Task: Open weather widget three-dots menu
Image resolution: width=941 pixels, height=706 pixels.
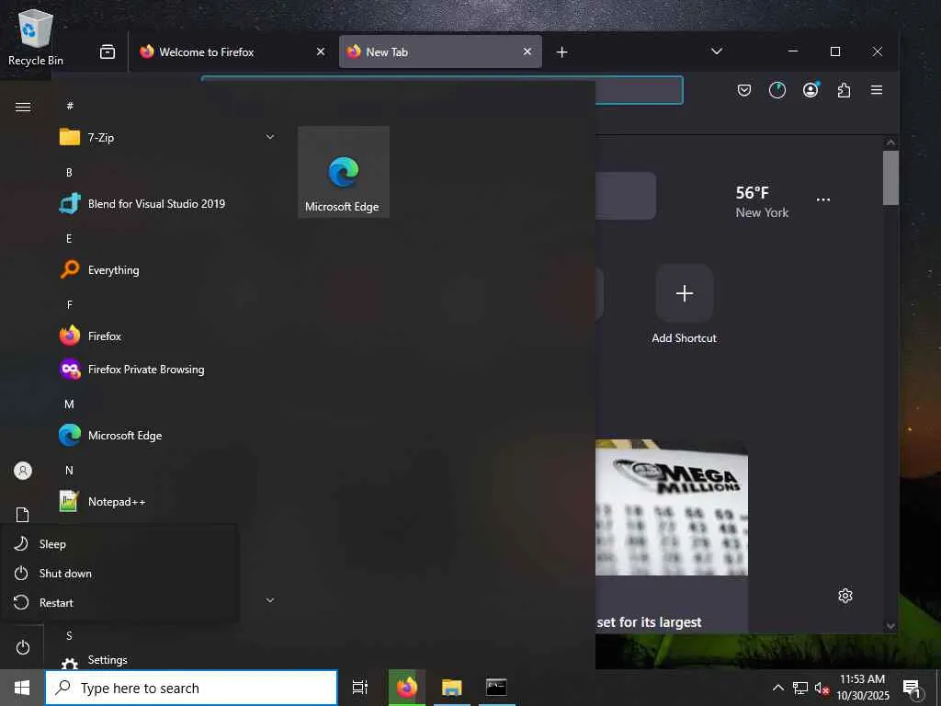Action: tap(823, 199)
